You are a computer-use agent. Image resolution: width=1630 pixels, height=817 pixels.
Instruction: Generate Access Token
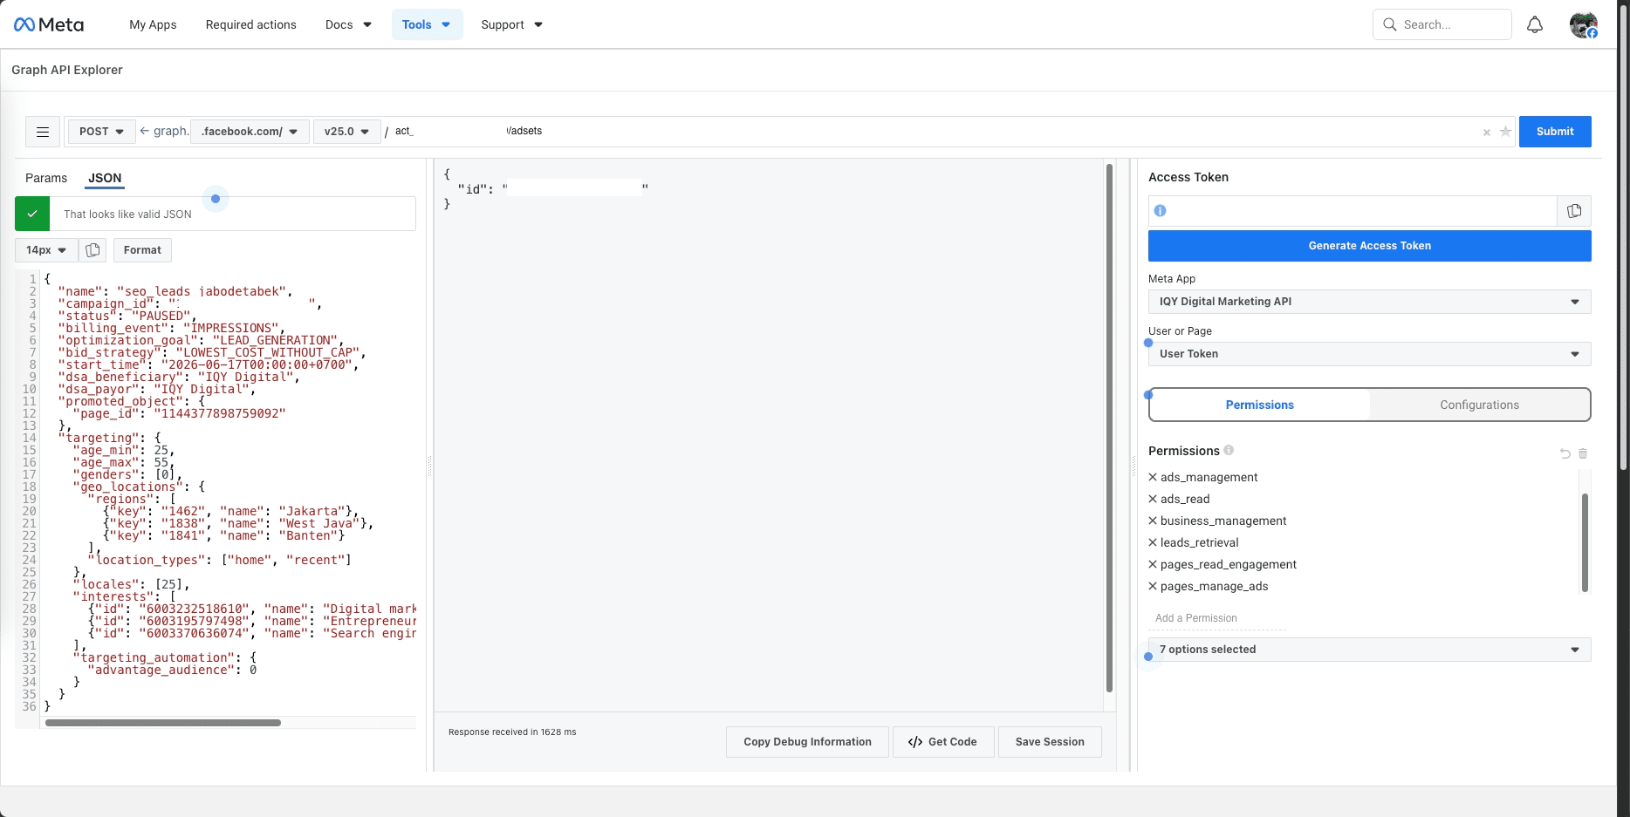click(1369, 246)
